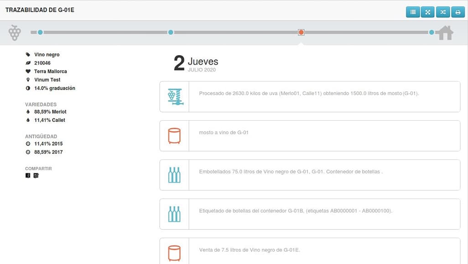Click the first share icon under Compartir
Viewport: 468px width, 264px height.
point(28,176)
